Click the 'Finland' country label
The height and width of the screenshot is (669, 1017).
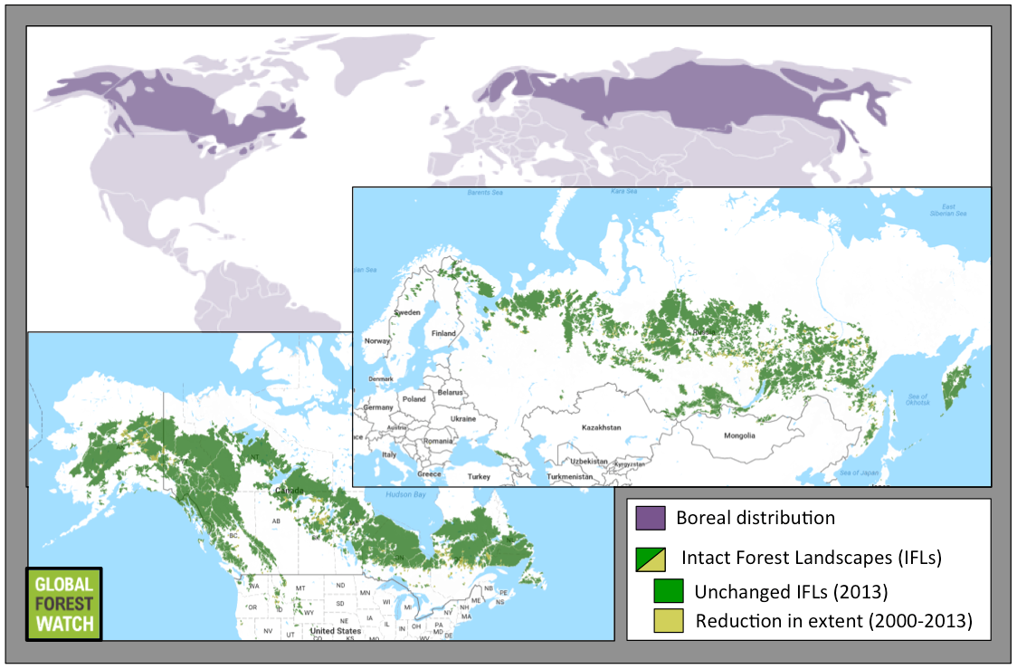pos(443,333)
